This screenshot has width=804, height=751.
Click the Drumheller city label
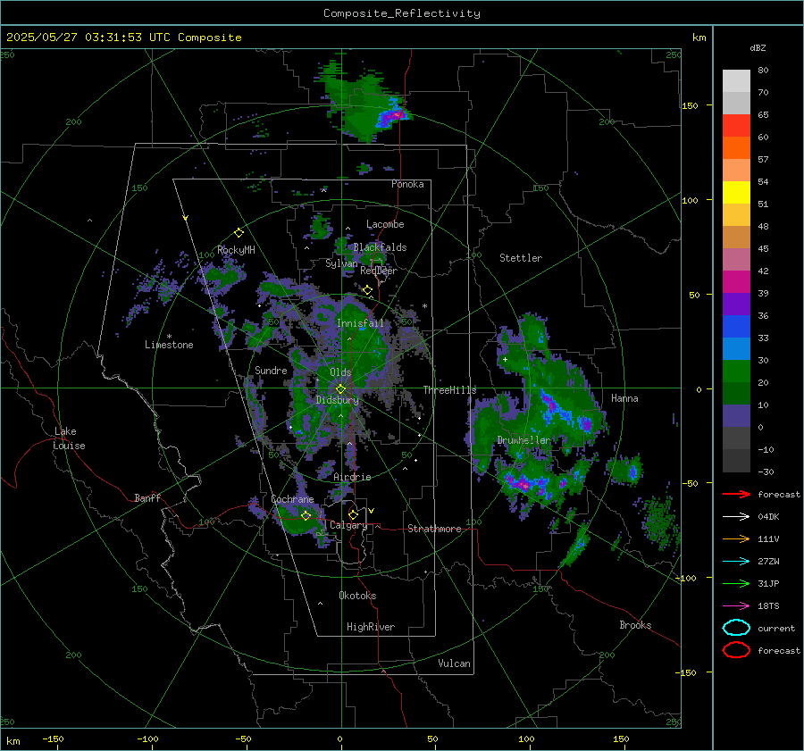point(523,440)
